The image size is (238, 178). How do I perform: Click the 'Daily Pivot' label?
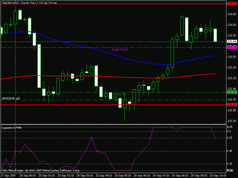point(120,49)
